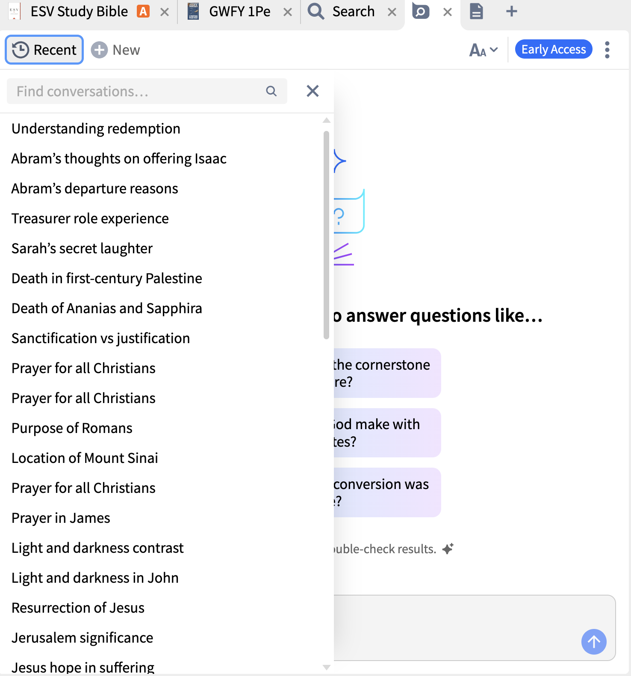Screen dimensions: 631x676
Task: Start a New conversation
Action: pos(116,50)
